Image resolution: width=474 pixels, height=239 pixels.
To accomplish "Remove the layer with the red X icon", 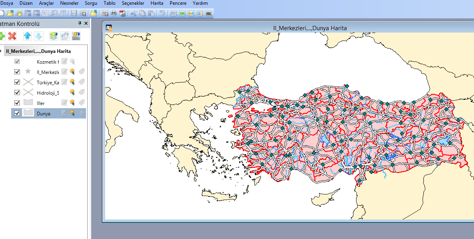I will pos(12,36).
